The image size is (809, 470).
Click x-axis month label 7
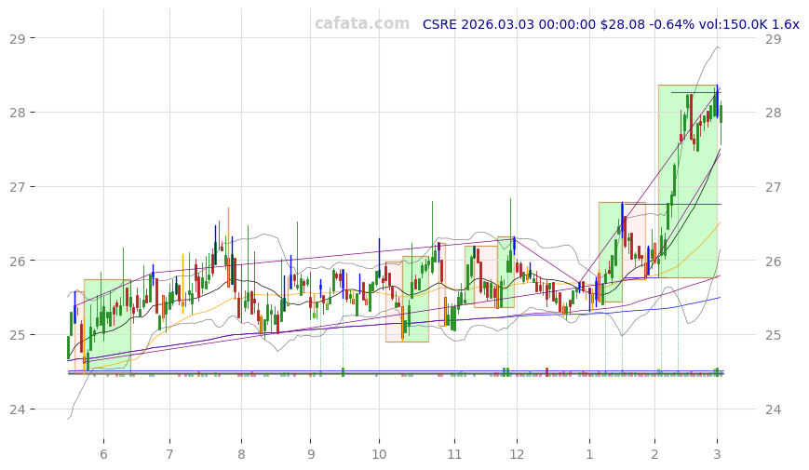click(169, 454)
